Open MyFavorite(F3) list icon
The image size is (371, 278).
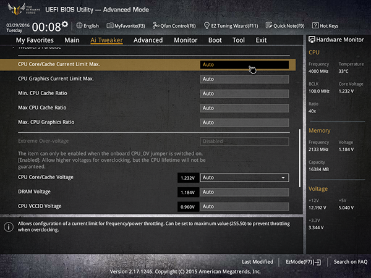pos(110,25)
